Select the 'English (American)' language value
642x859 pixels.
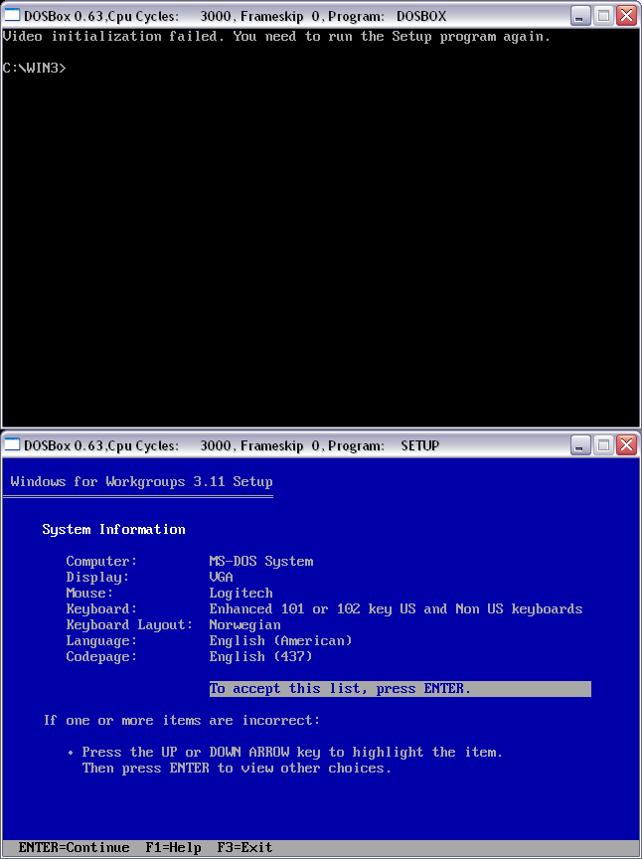(280, 641)
